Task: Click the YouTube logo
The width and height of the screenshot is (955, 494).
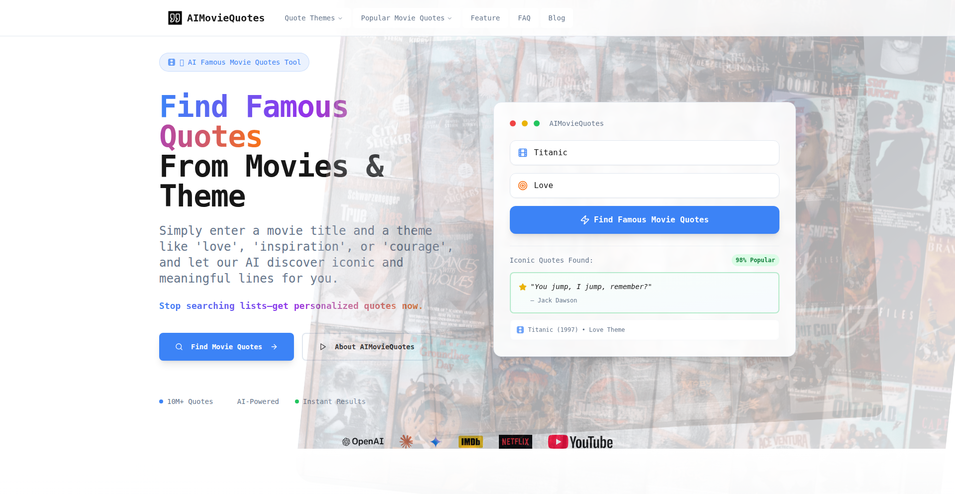Action: (580, 442)
